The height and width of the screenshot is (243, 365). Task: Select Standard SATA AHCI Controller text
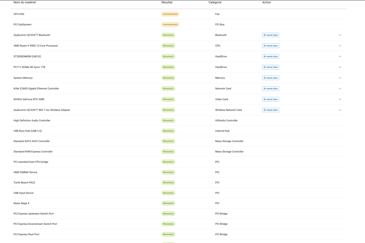coord(32,141)
